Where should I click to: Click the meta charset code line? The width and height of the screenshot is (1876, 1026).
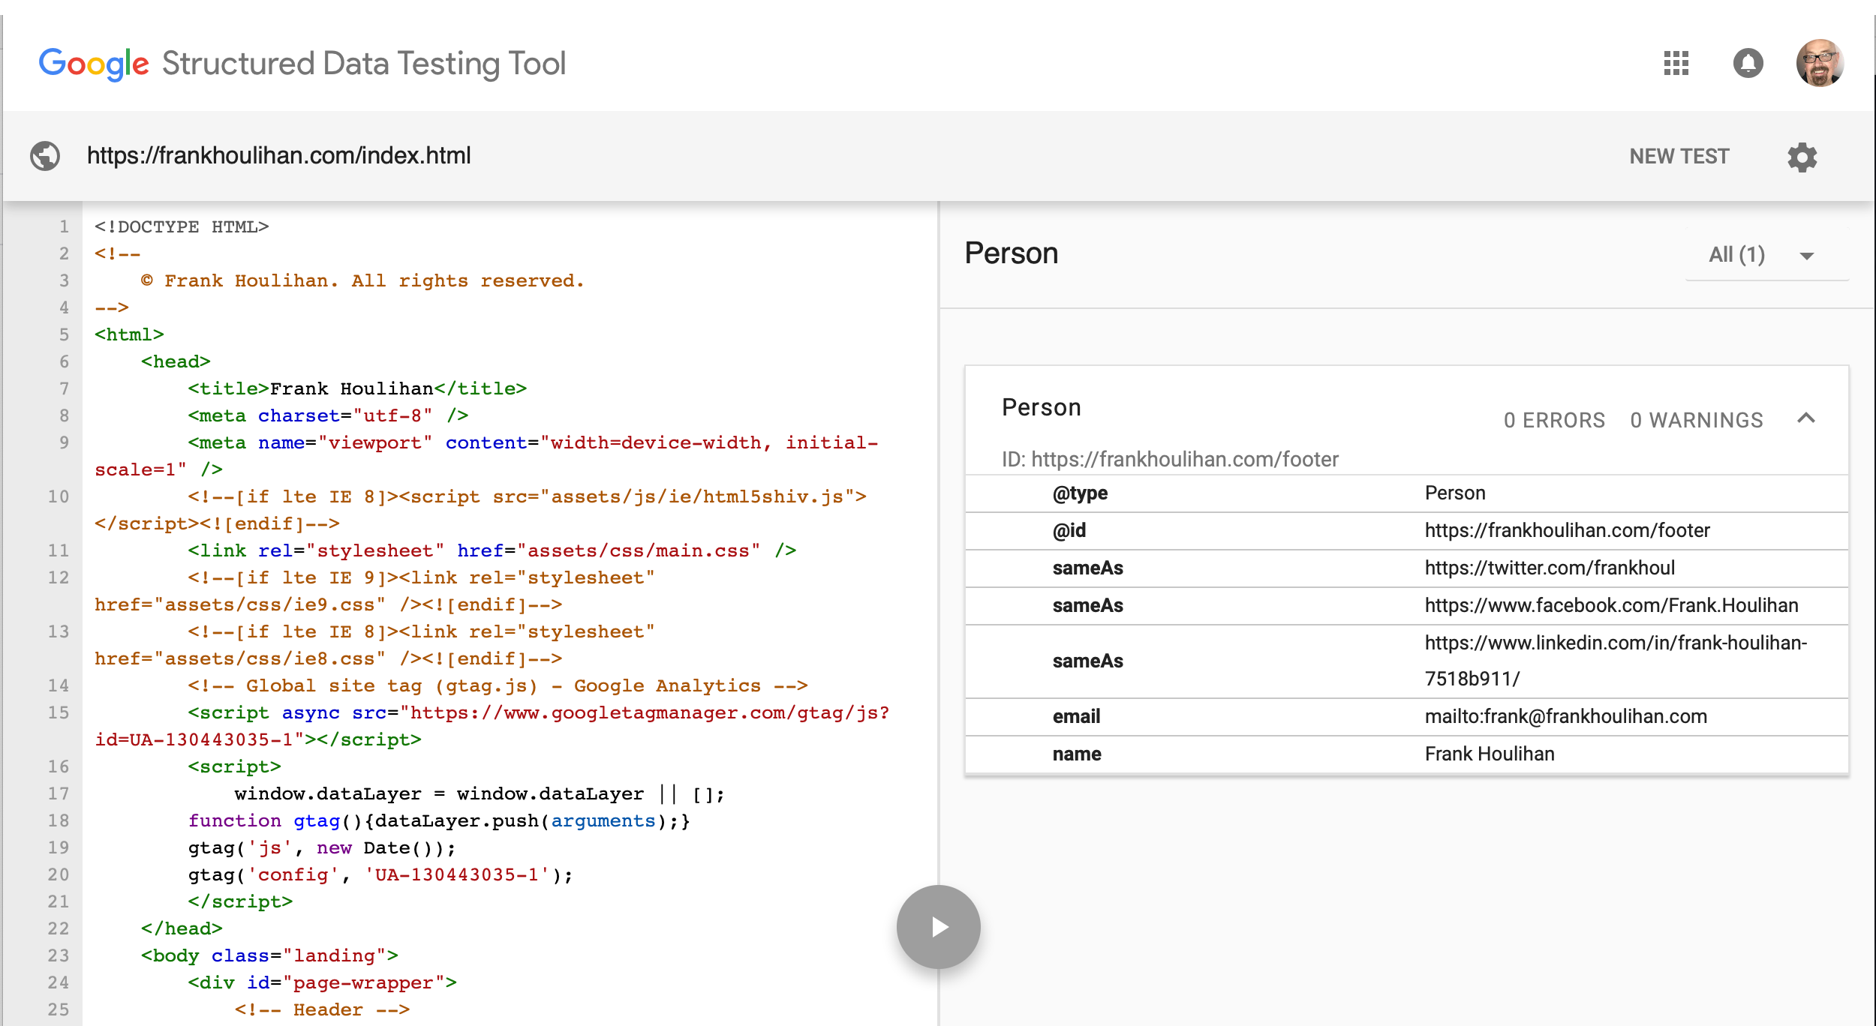click(329, 415)
